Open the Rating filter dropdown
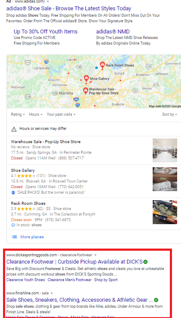 click(x=18, y=114)
